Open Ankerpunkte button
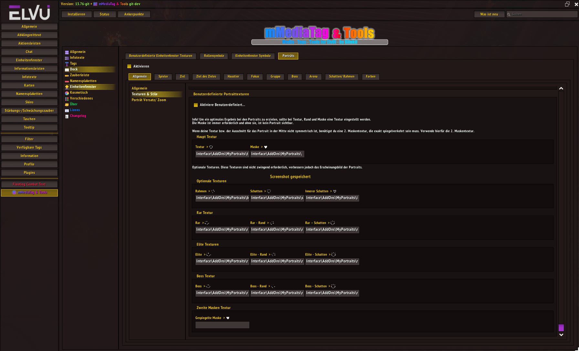This screenshot has width=579, height=351. click(x=134, y=14)
